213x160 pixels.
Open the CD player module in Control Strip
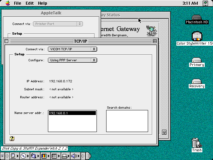(24, 156)
